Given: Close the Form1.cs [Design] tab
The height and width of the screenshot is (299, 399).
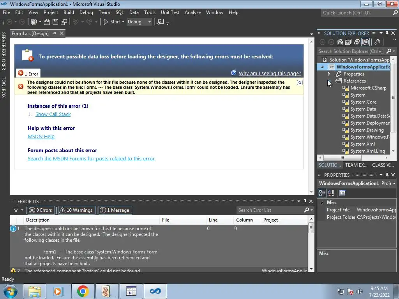Looking at the screenshot, I should pyautogui.click(x=61, y=33).
